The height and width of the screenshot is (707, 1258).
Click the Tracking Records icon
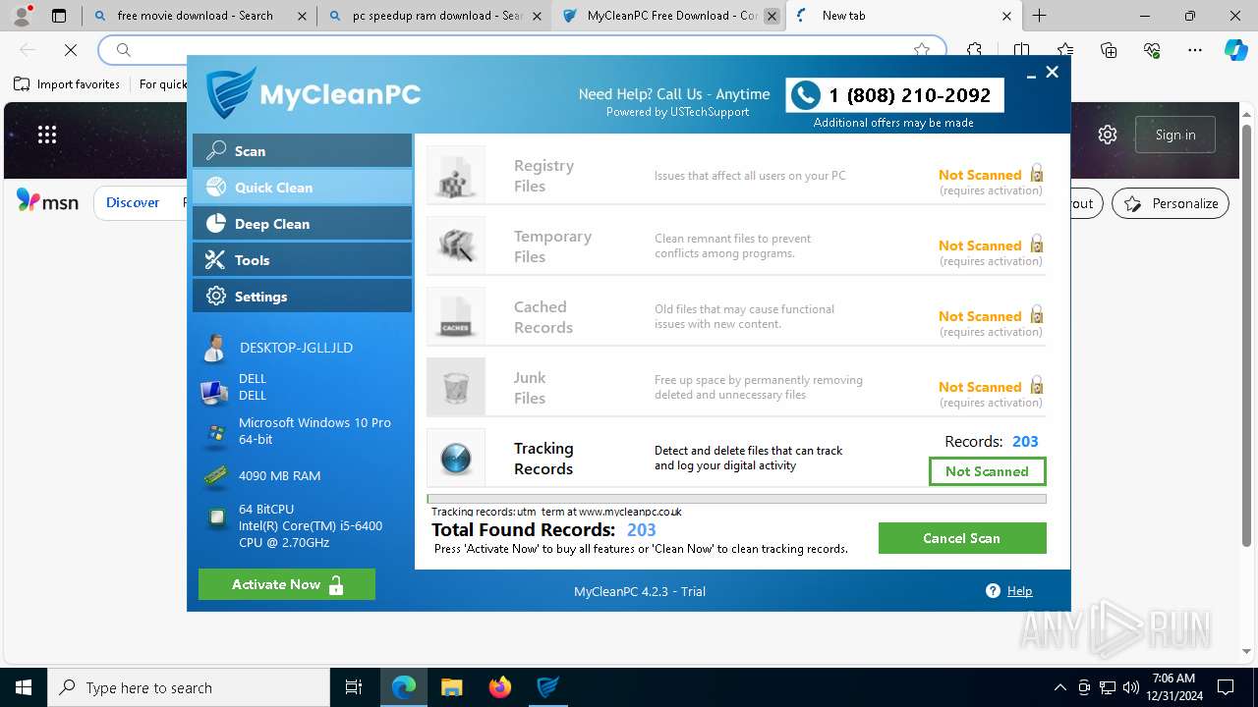(456, 458)
